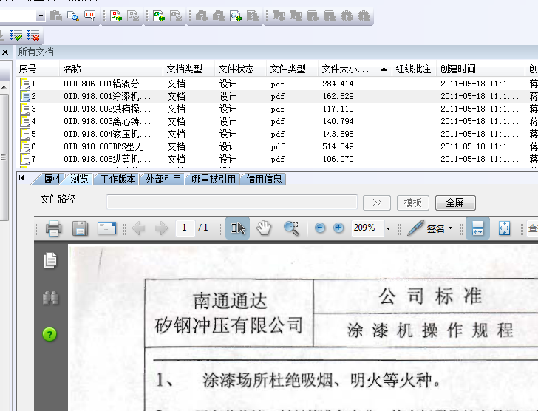Print the previewed PDF document

coord(53,228)
